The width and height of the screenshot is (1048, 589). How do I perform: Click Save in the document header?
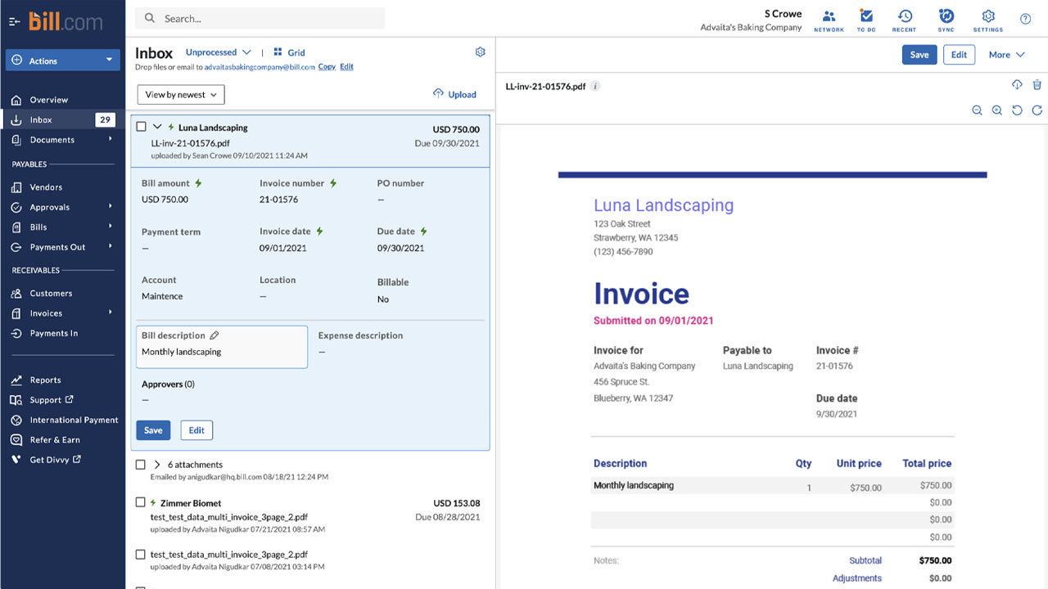point(919,55)
